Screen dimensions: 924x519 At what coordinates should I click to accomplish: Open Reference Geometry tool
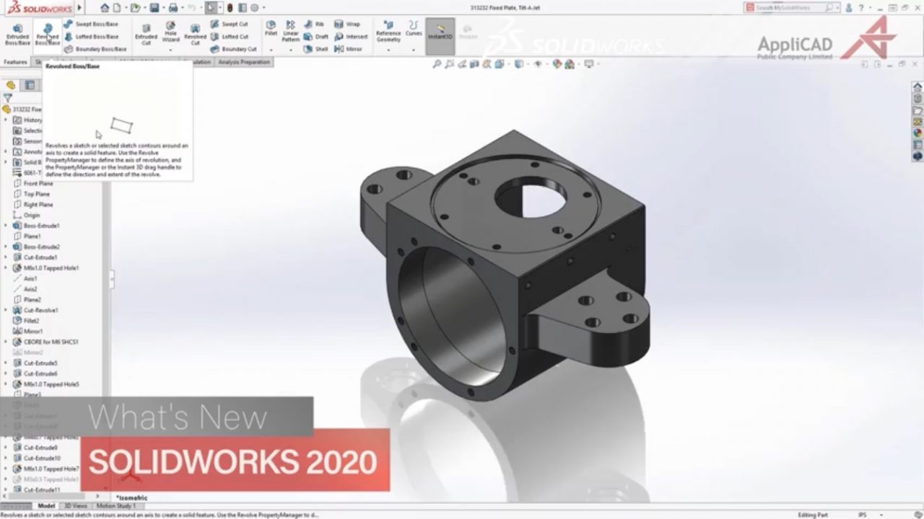click(388, 31)
